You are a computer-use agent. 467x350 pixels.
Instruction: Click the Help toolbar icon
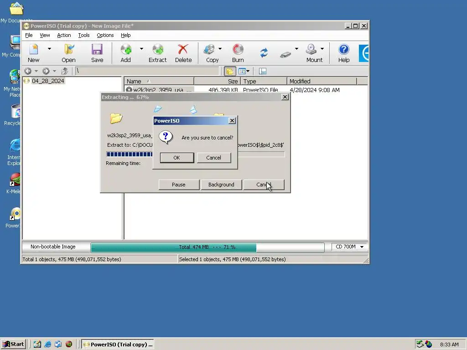[x=344, y=53]
